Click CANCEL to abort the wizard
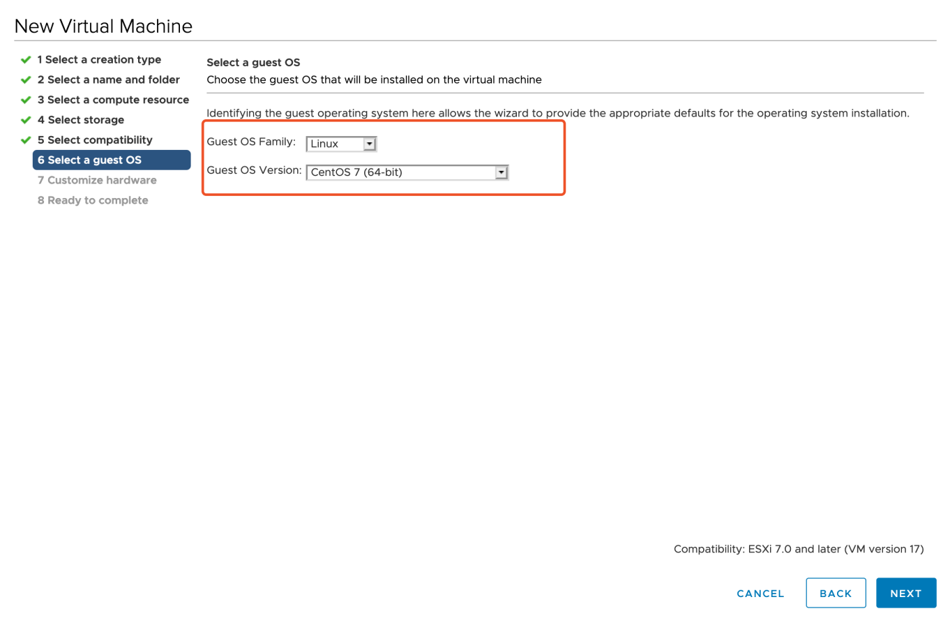950x618 pixels. 760,593
